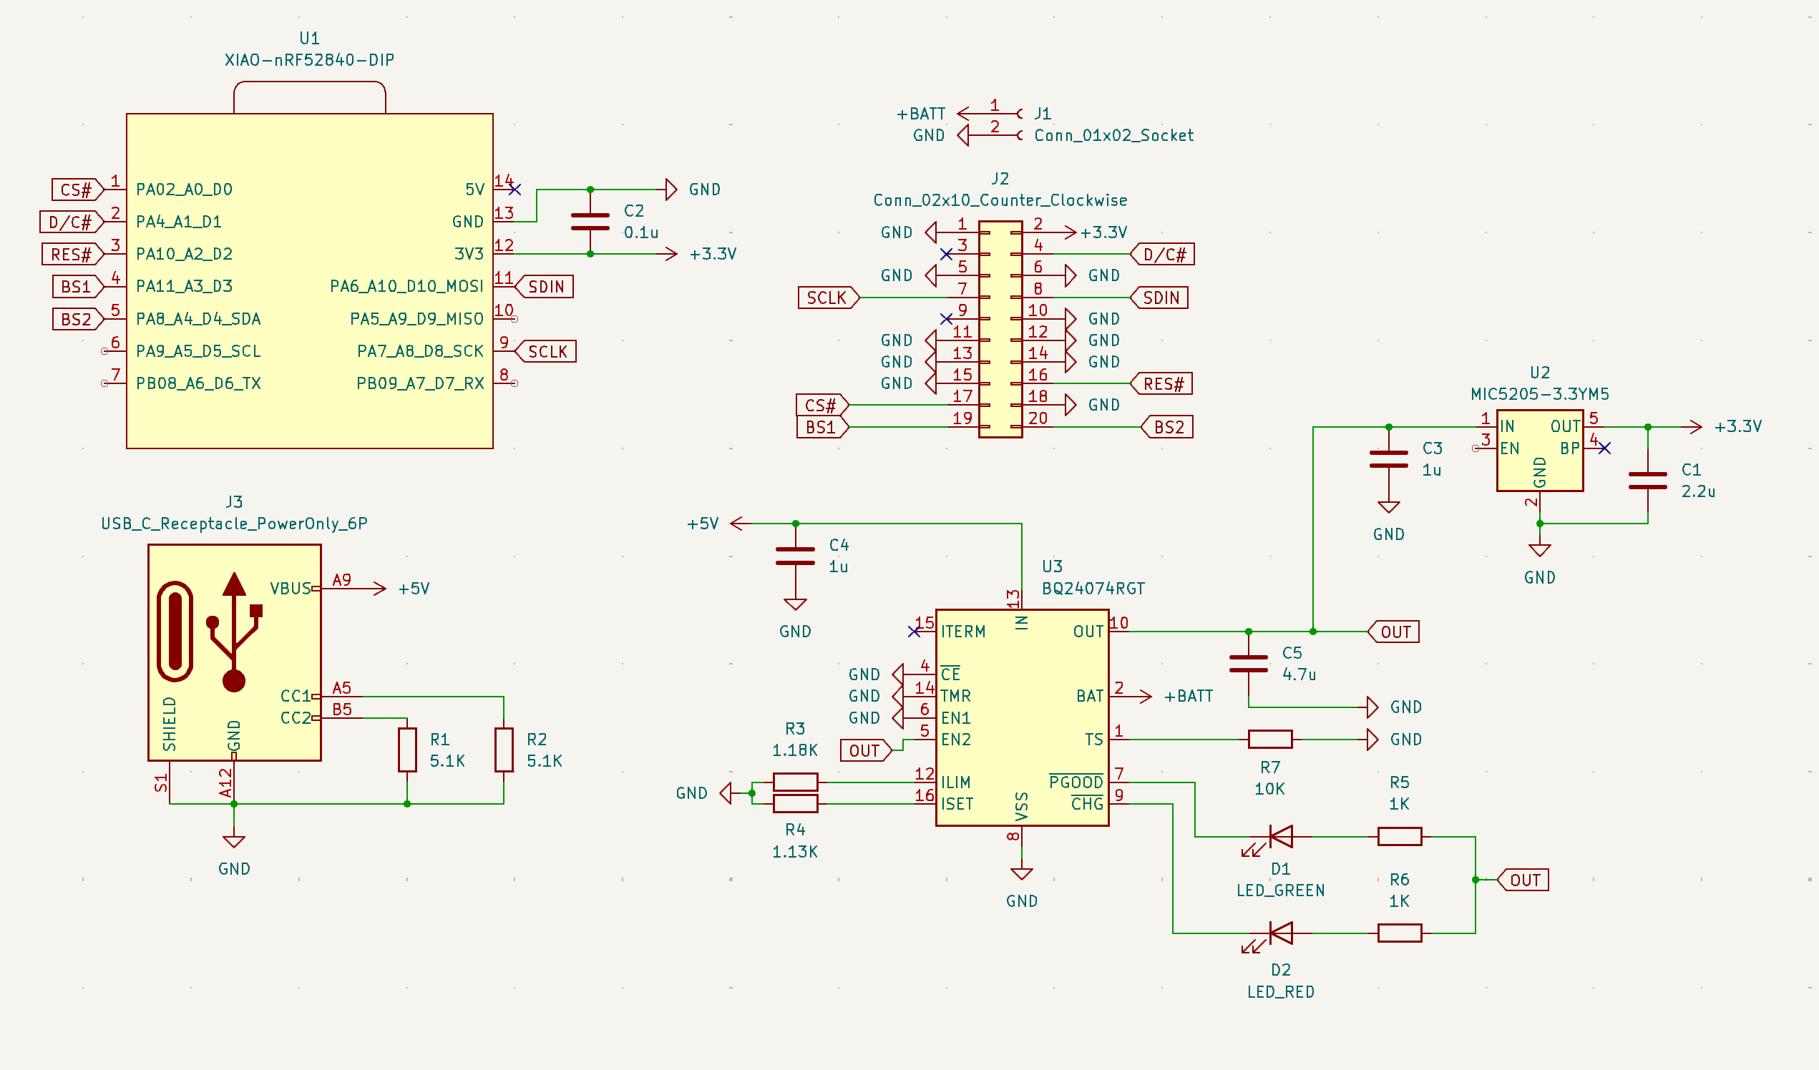Click the GND power symbol under U3 VSS

[x=1021, y=875]
